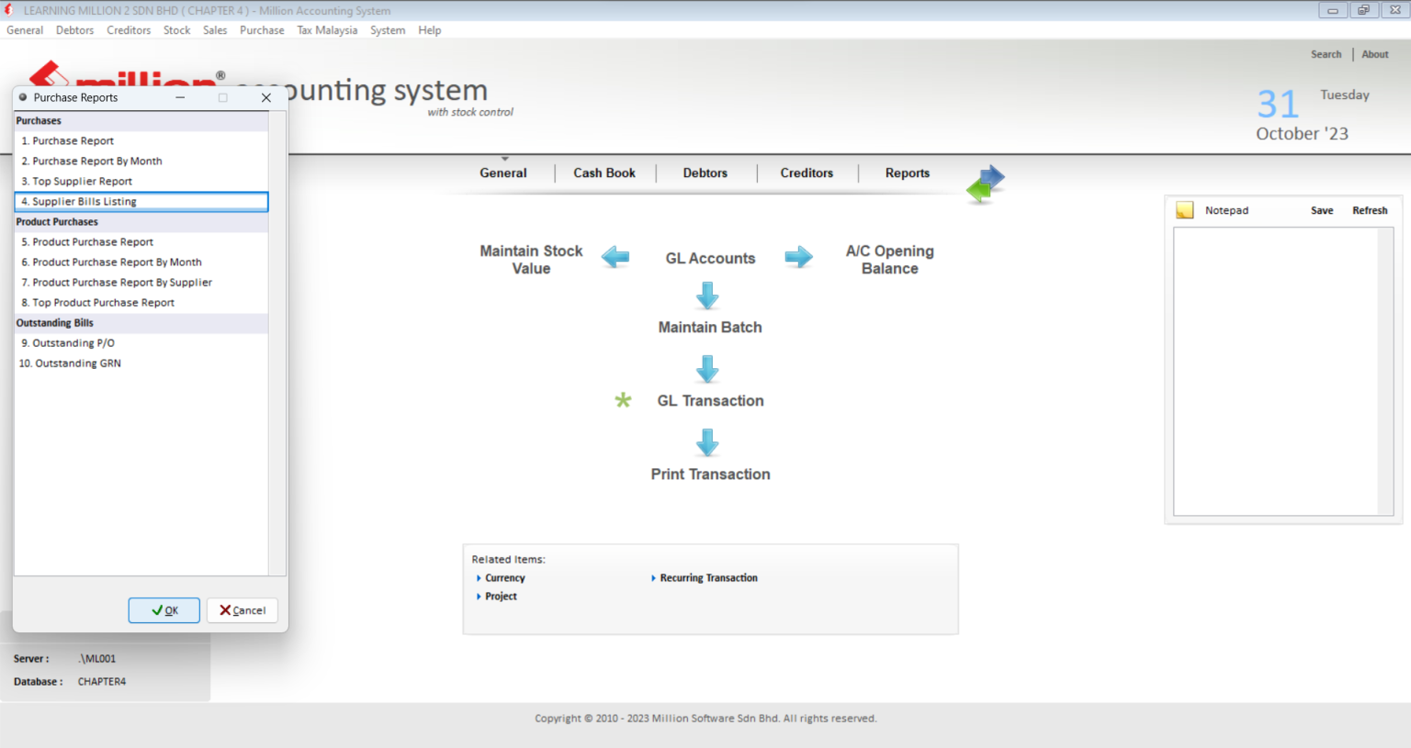
Task: Click the Cancel button in Purchase Reports
Action: click(243, 610)
